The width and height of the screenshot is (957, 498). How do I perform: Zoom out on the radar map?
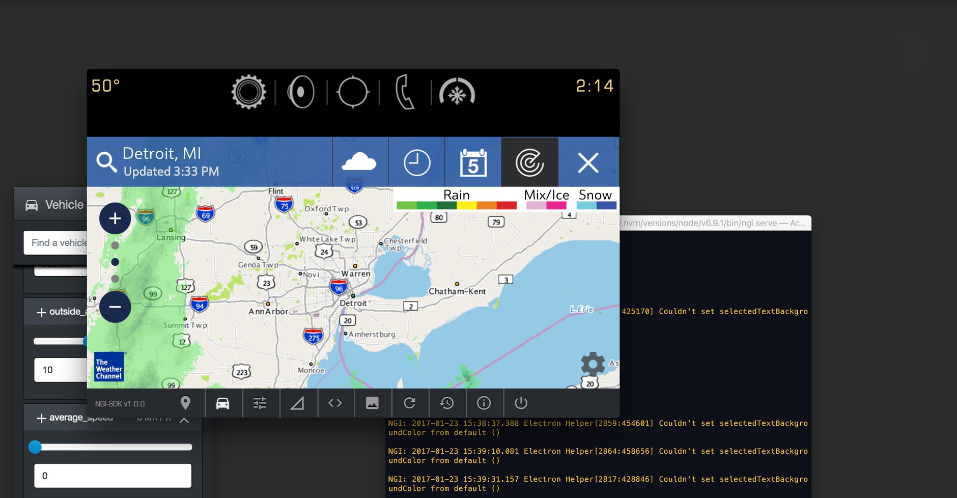115,307
